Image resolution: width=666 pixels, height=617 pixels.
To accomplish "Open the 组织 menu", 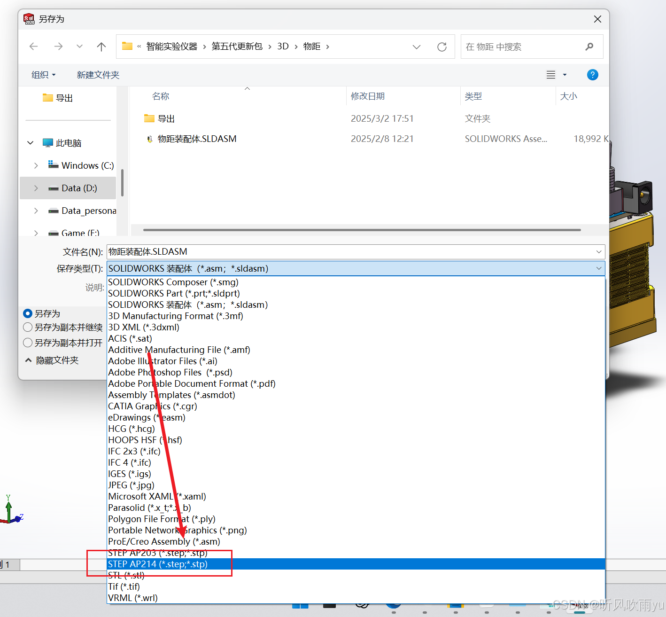I will [x=44, y=75].
